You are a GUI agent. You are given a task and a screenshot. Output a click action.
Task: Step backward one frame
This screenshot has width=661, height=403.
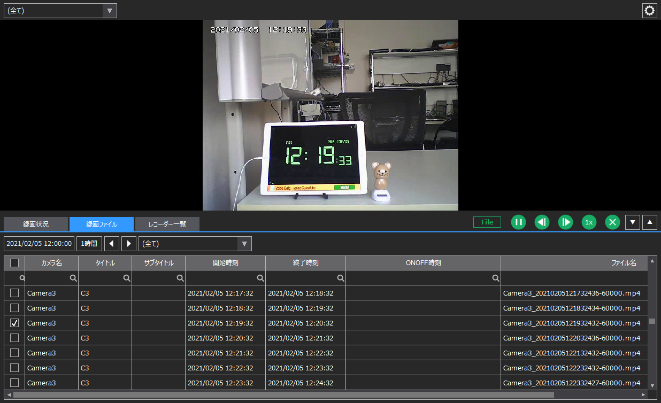point(542,222)
